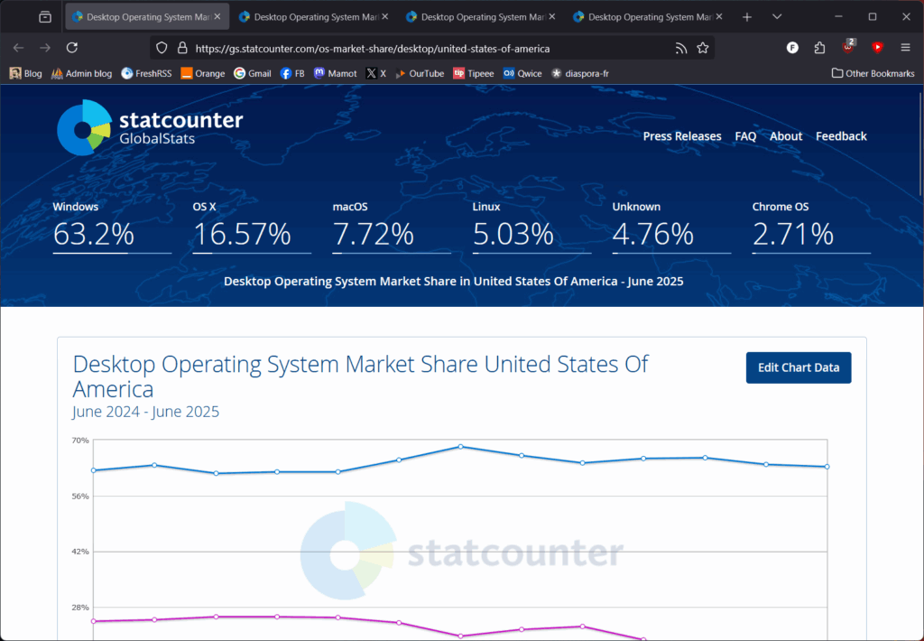Click the Windows 63.2% statistic
924x641 pixels.
pos(112,227)
